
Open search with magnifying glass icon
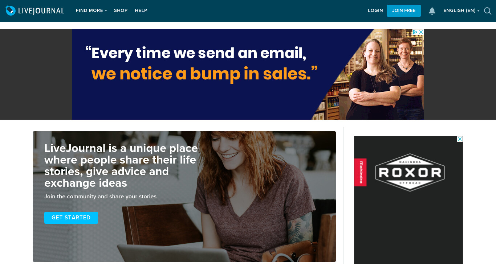(x=488, y=11)
